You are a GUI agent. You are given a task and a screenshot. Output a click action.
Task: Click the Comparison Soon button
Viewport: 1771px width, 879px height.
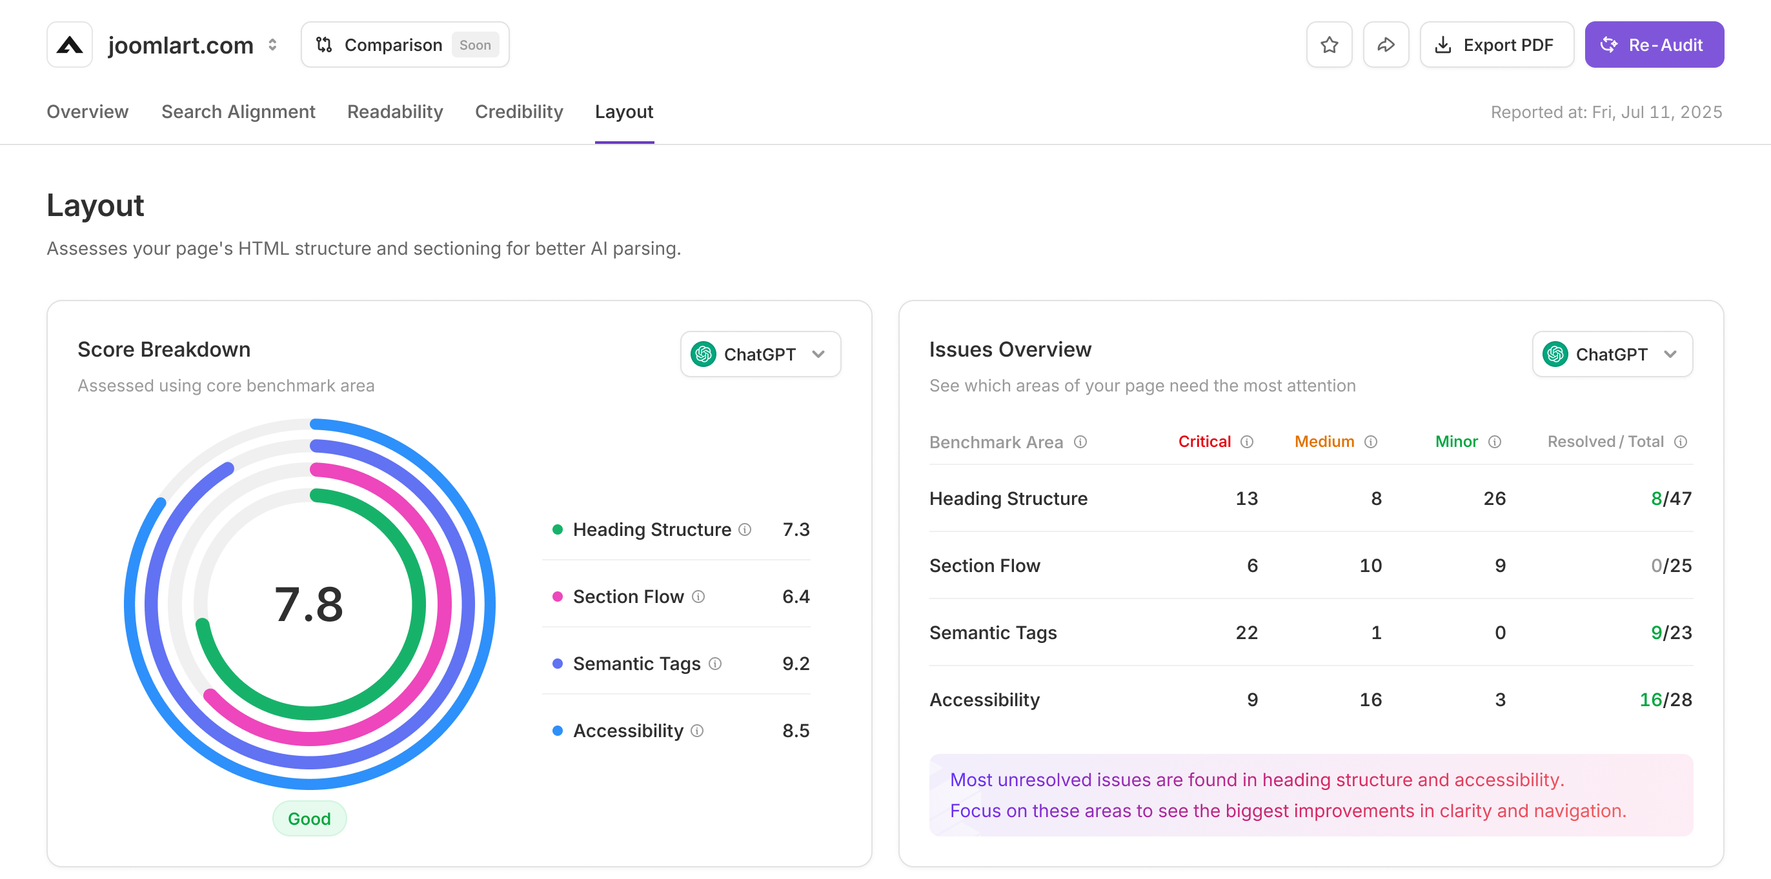point(405,44)
